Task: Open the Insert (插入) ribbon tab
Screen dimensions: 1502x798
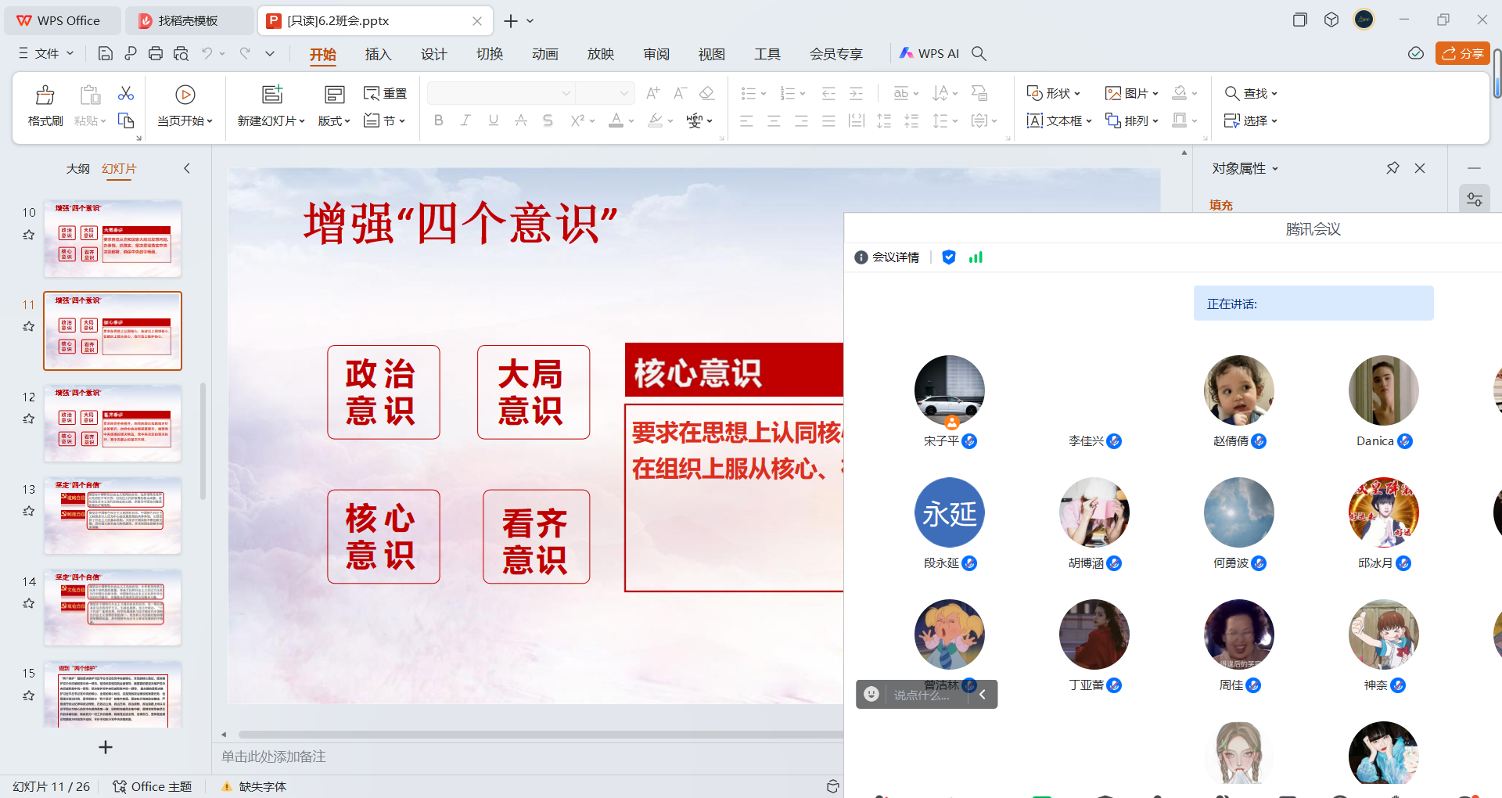Action: point(378,53)
